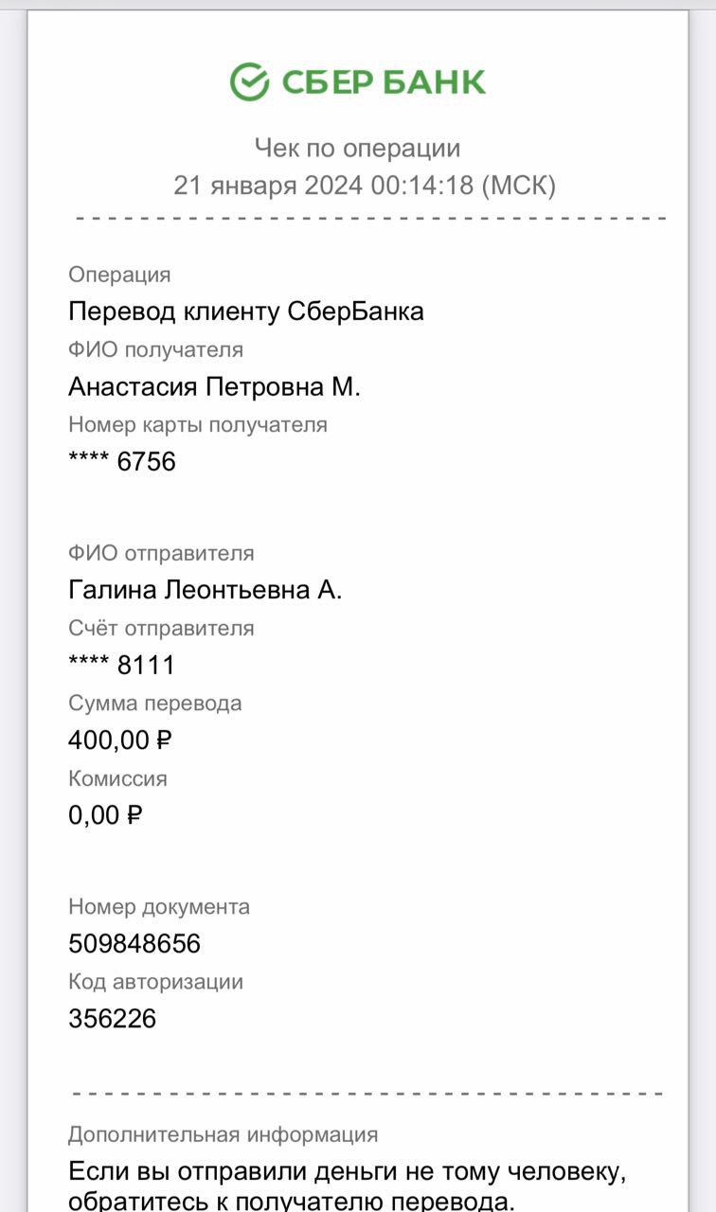This screenshot has width=716, height=1212.
Task: Select authorization code 356226
Action: (113, 1018)
